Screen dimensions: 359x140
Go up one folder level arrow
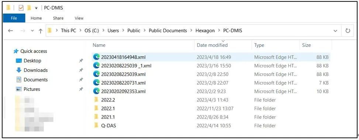pos(41,31)
